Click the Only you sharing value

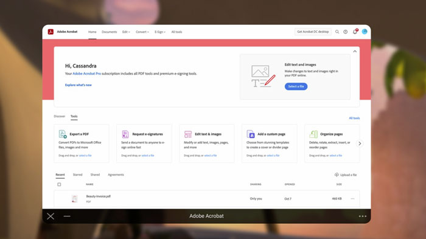(x=256, y=198)
